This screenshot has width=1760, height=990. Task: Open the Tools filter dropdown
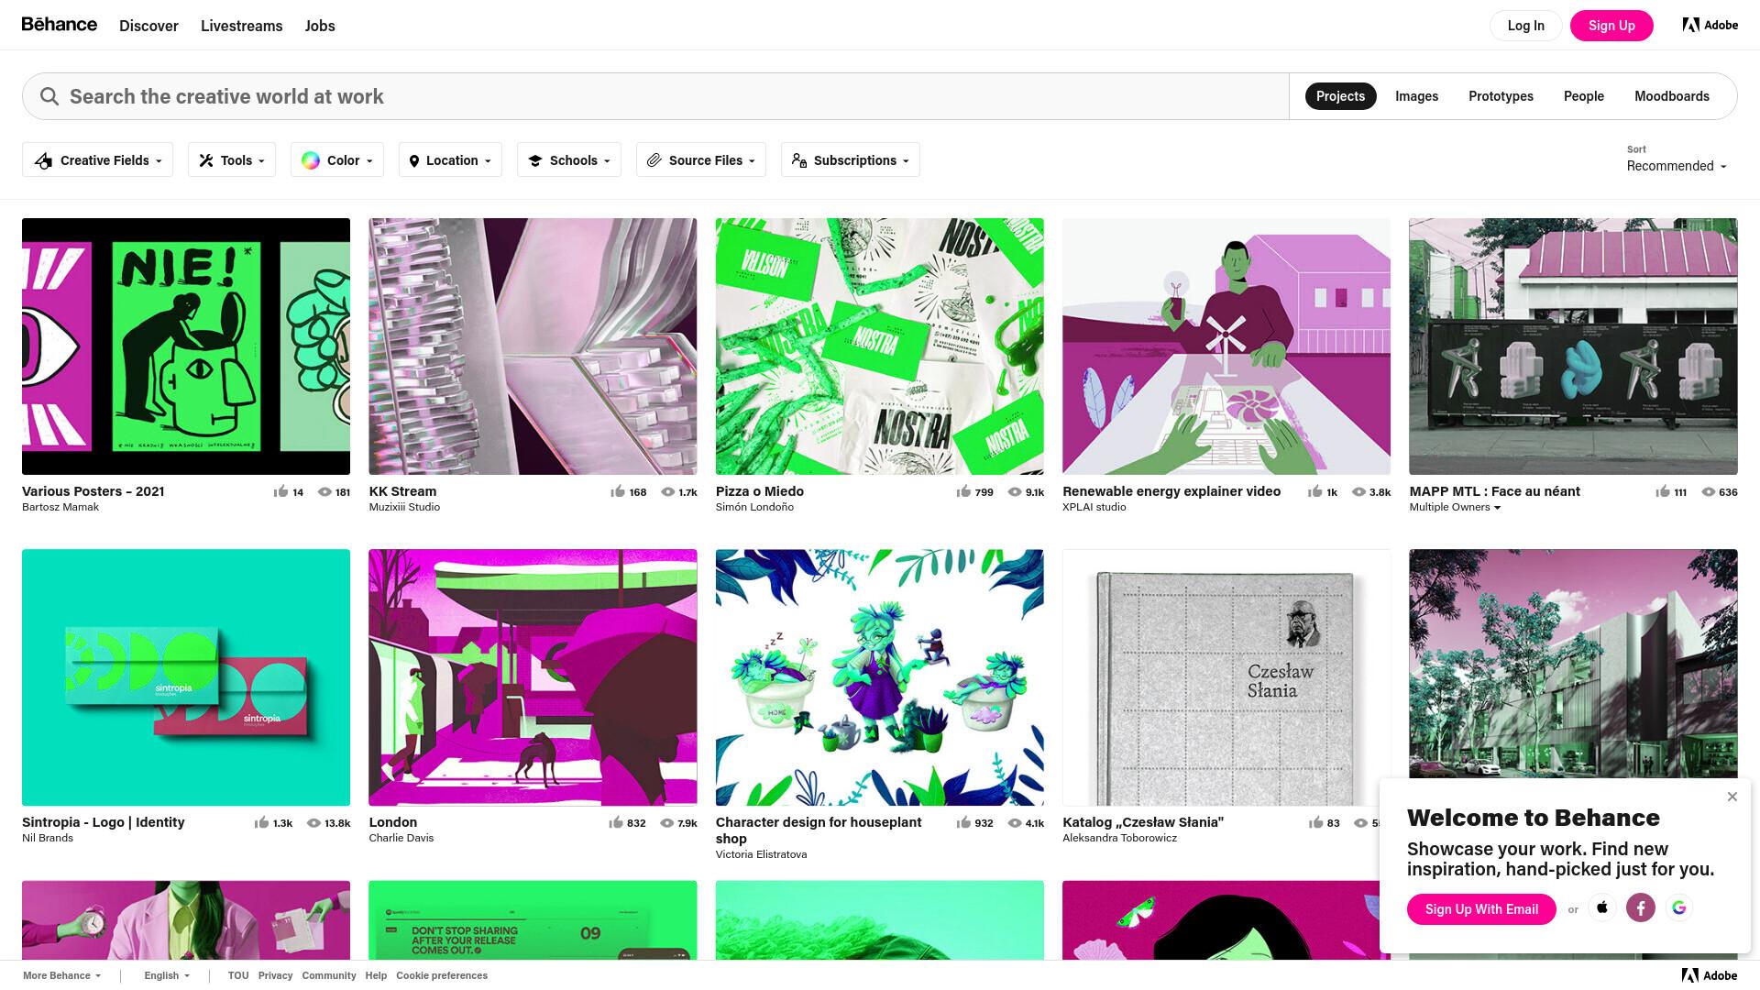pyautogui.click(x=232, y=160)
